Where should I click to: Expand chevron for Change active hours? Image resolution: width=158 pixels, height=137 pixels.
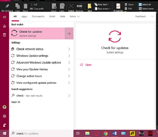point(69,76)
